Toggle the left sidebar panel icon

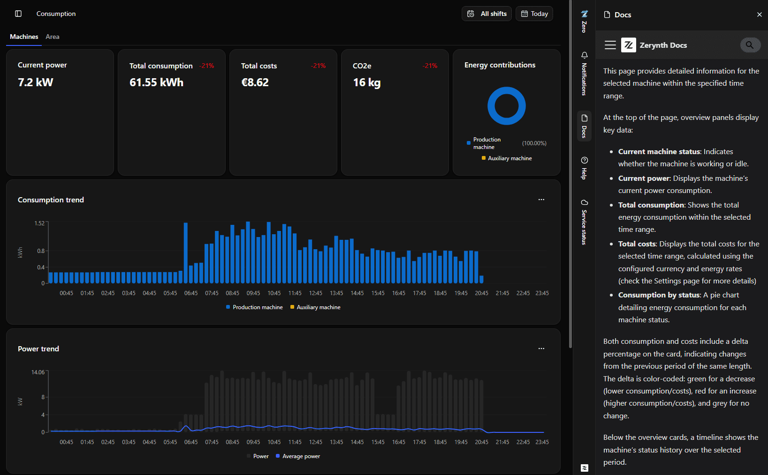(18, 14)
